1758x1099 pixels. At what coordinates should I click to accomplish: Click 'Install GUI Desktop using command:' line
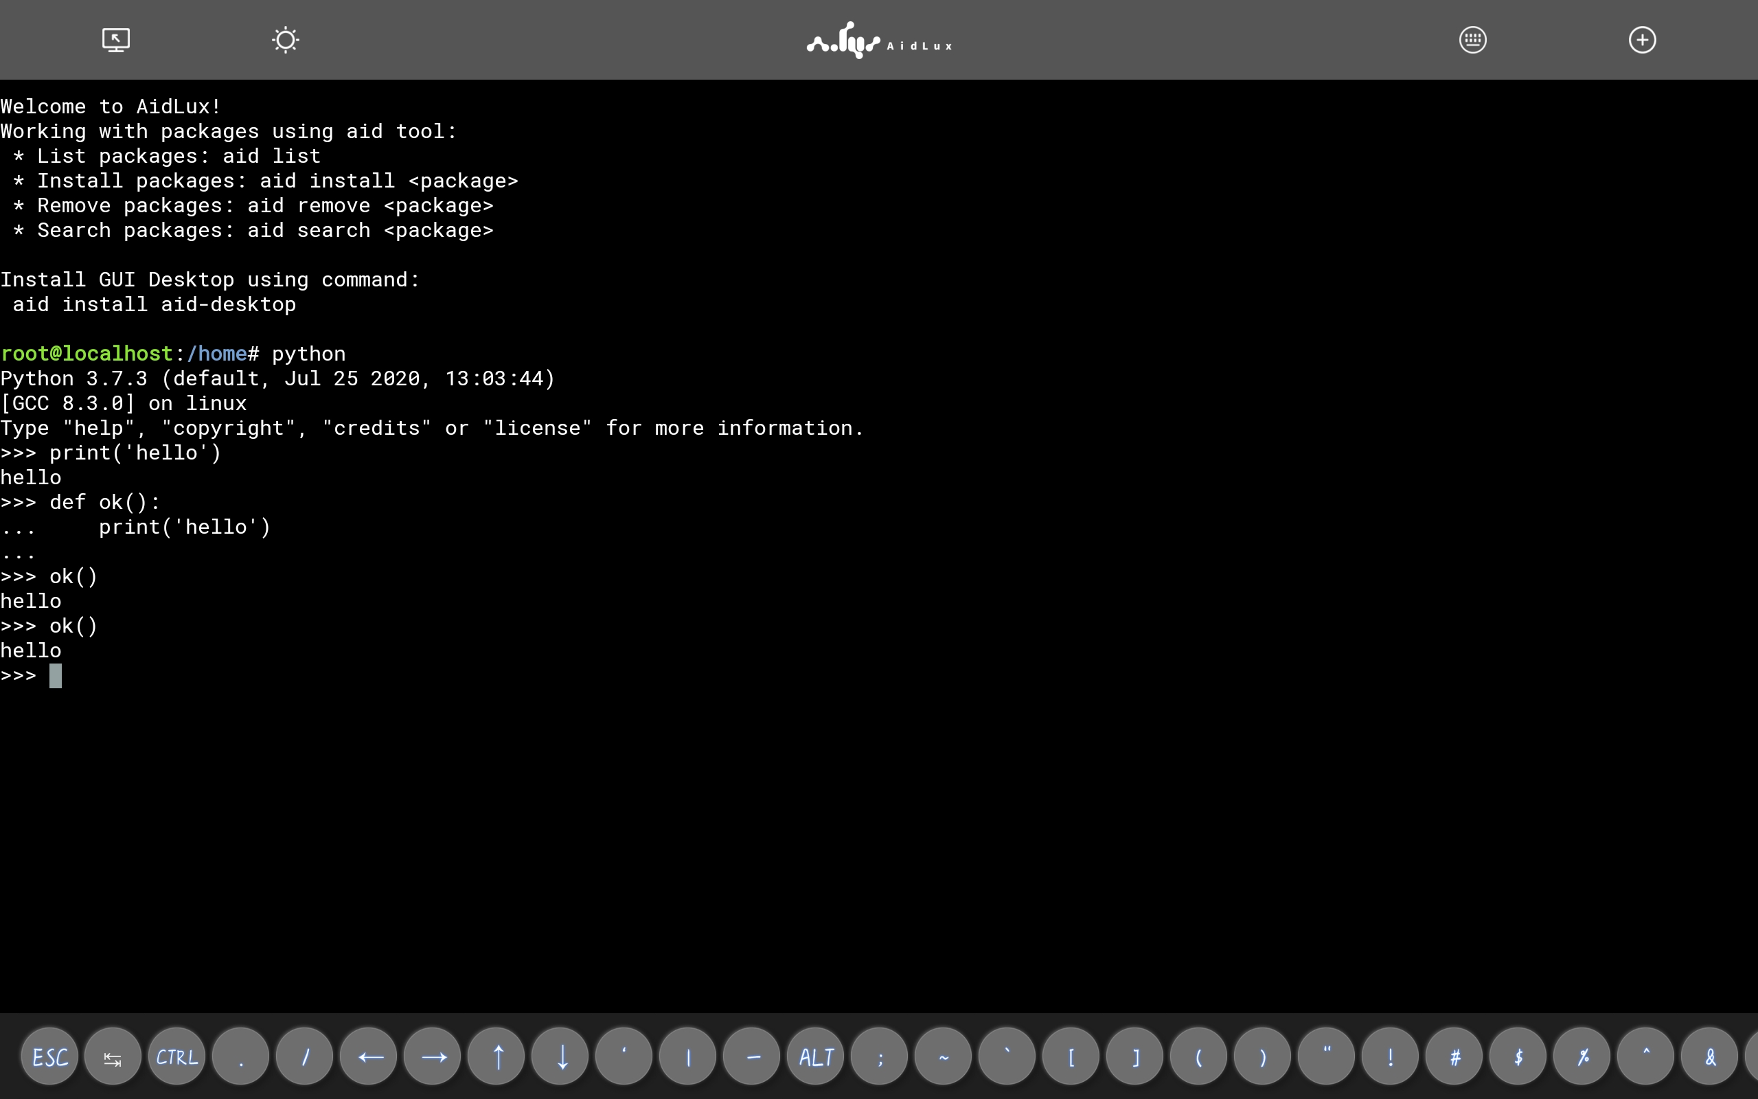[210, 280]
